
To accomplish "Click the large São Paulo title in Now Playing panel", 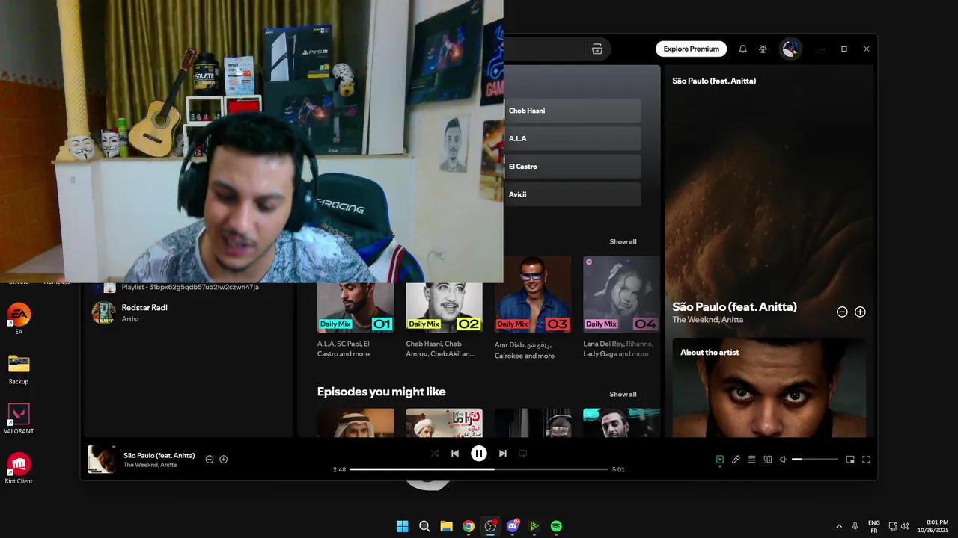I will tap(734, 306).
